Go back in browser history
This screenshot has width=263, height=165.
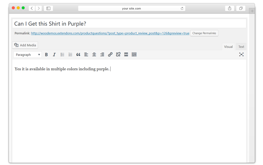(32, 8)
